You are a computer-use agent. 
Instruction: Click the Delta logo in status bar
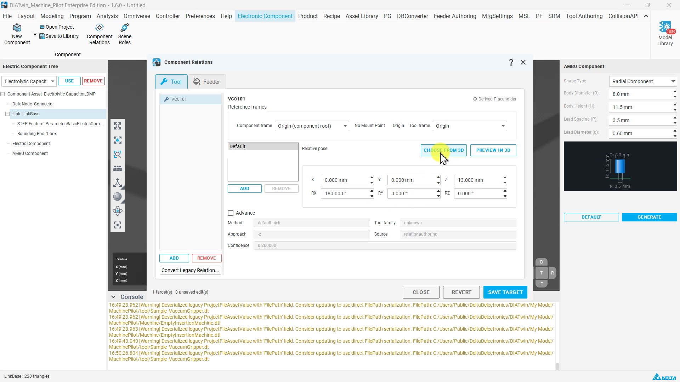point(664,377)
